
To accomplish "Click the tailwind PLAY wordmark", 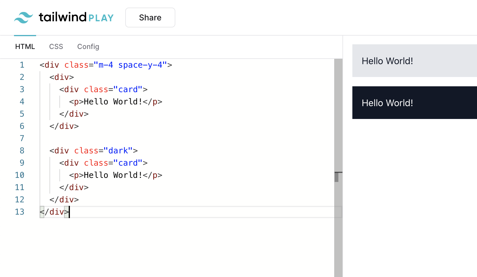I will pos(76,17).
